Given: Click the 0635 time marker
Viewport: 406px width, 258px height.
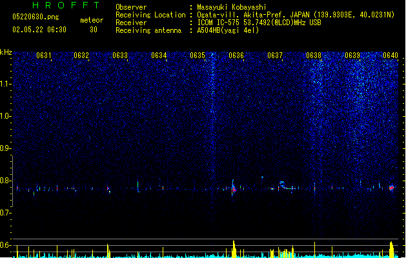Looking at the screenshot, I should [x=198, y=55].
